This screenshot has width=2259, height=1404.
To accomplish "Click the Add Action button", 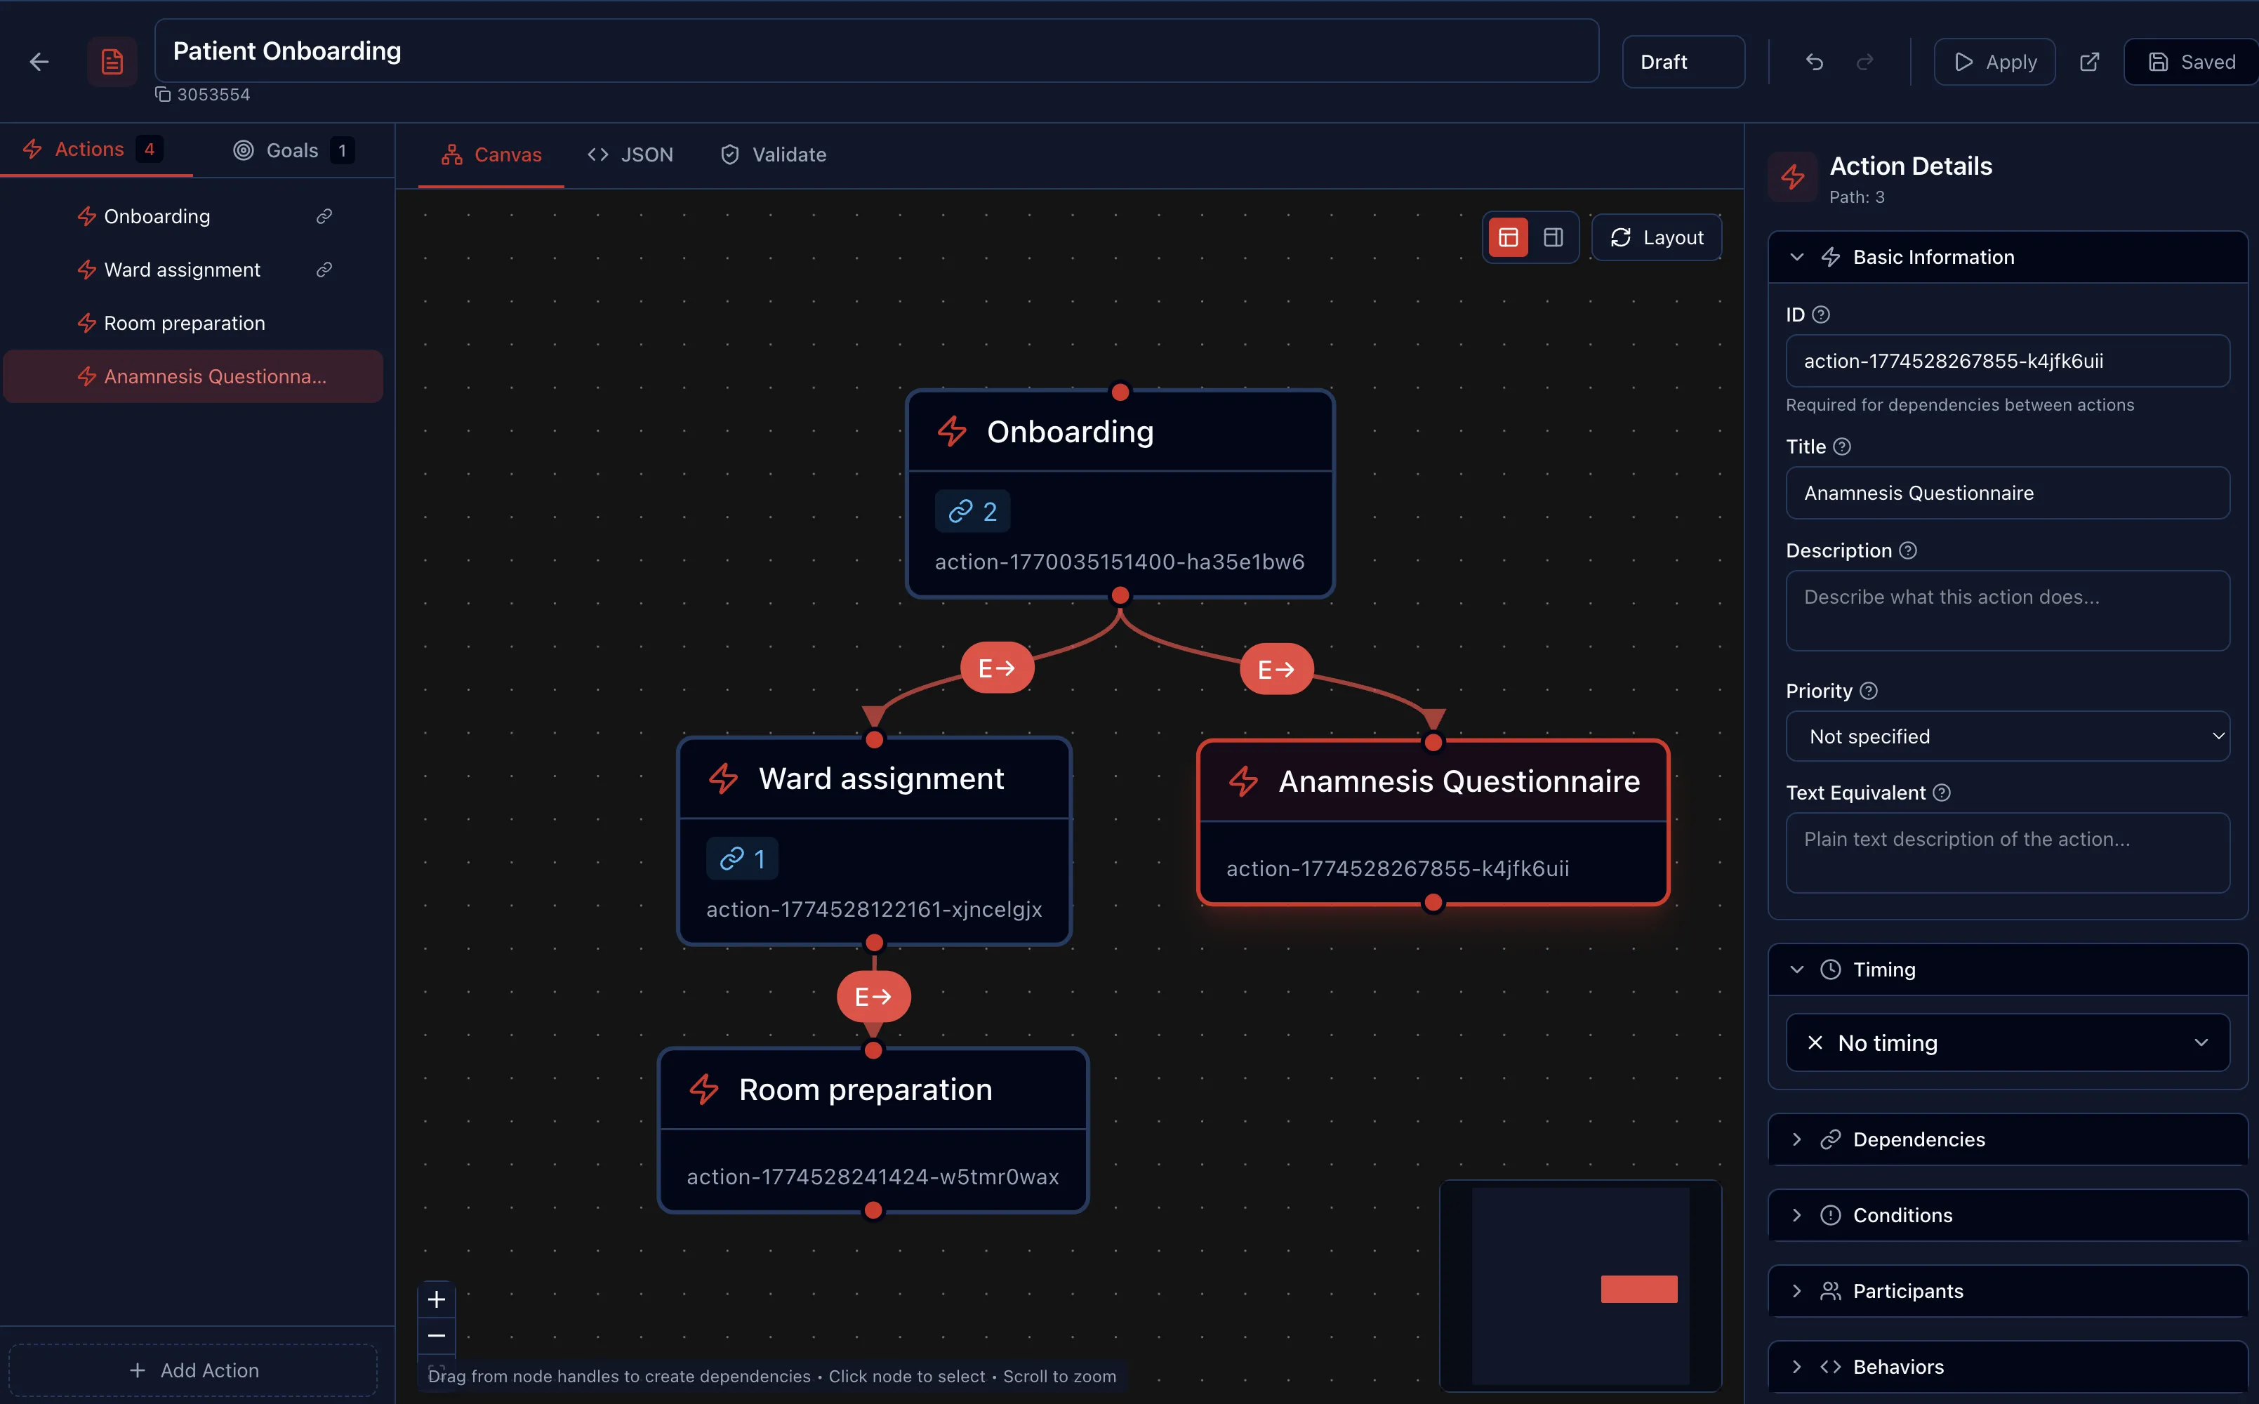I will tap(193, 1370).
